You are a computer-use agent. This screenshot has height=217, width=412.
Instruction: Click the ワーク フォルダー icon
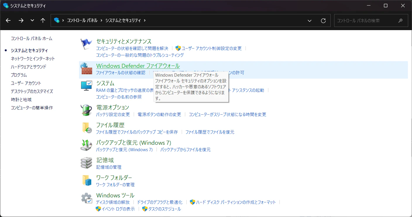pos(87,180)
